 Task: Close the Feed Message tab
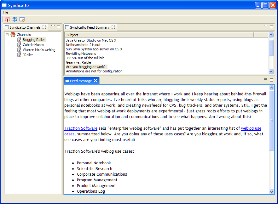click(96, 81)
